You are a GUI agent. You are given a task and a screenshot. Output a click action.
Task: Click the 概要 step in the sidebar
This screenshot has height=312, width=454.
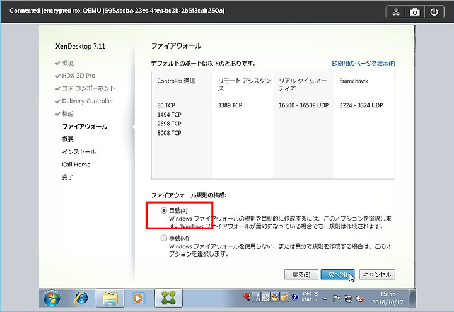point(67,139)
